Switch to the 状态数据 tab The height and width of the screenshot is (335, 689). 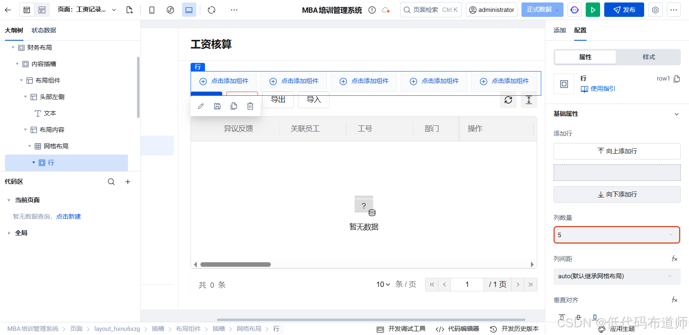tap(44, 30)
